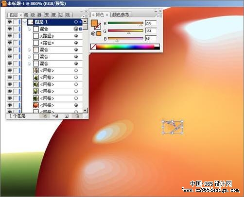Click the out-of-gamut cube warning icon
The height and width of the screenshot is (197, 244).
[x=93, y=33]
